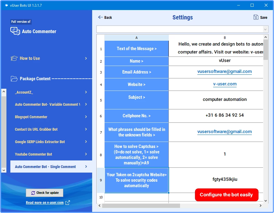
Task: Click the grid horizontal scrollbar thumb
Action: [141, 206]
